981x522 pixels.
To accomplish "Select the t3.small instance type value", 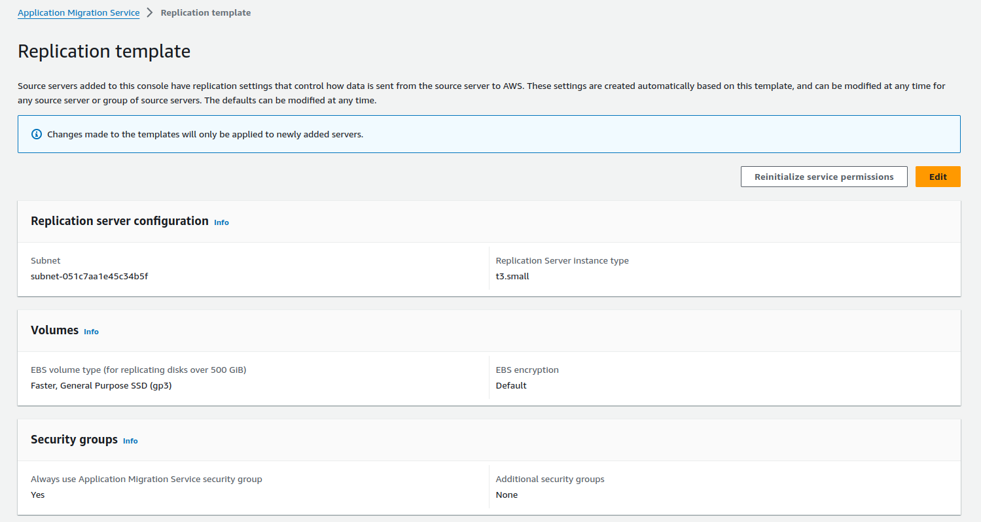I will coord(512,276).
